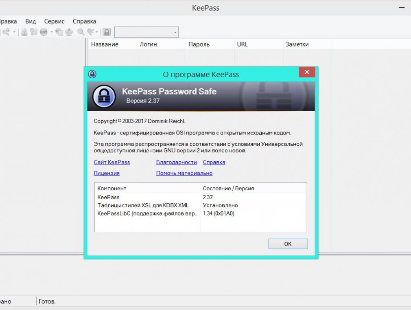Minimize the KeePass main window
The width and height of the screenshot is (411, 310).
point(402,8)
